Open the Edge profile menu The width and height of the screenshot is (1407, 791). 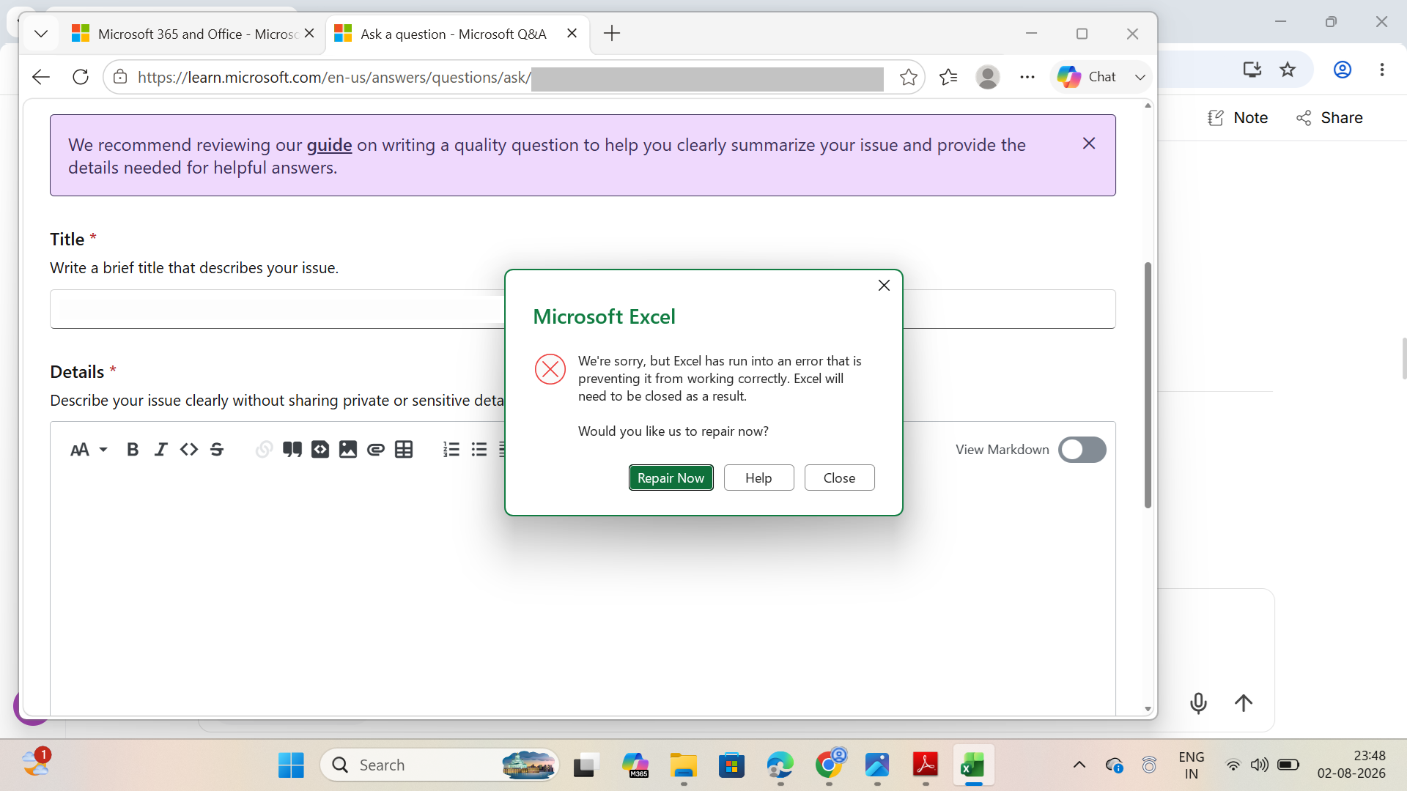(988, 77)
